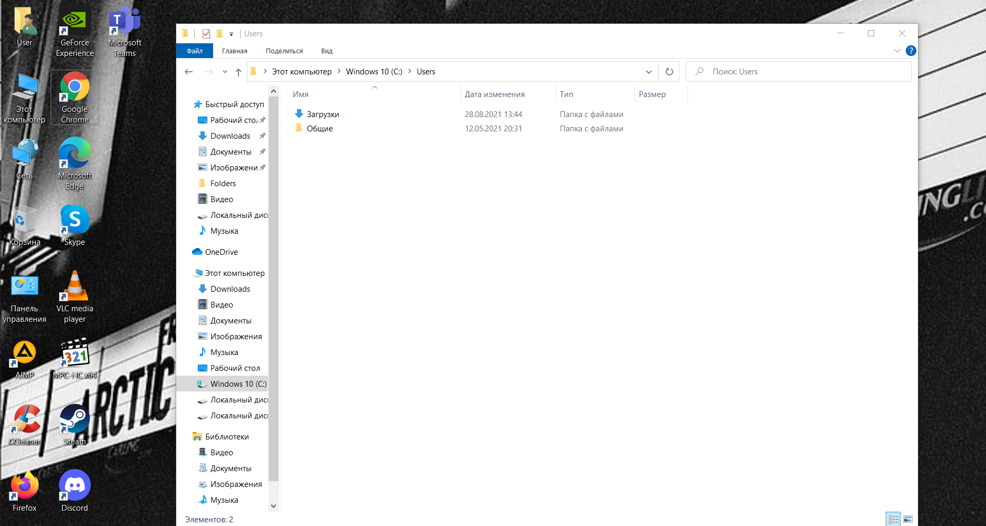Viewport: 986px width, 526px height.
Task: Launch GeForce Experience from the desktop
Action: click(x=75, y=32)
